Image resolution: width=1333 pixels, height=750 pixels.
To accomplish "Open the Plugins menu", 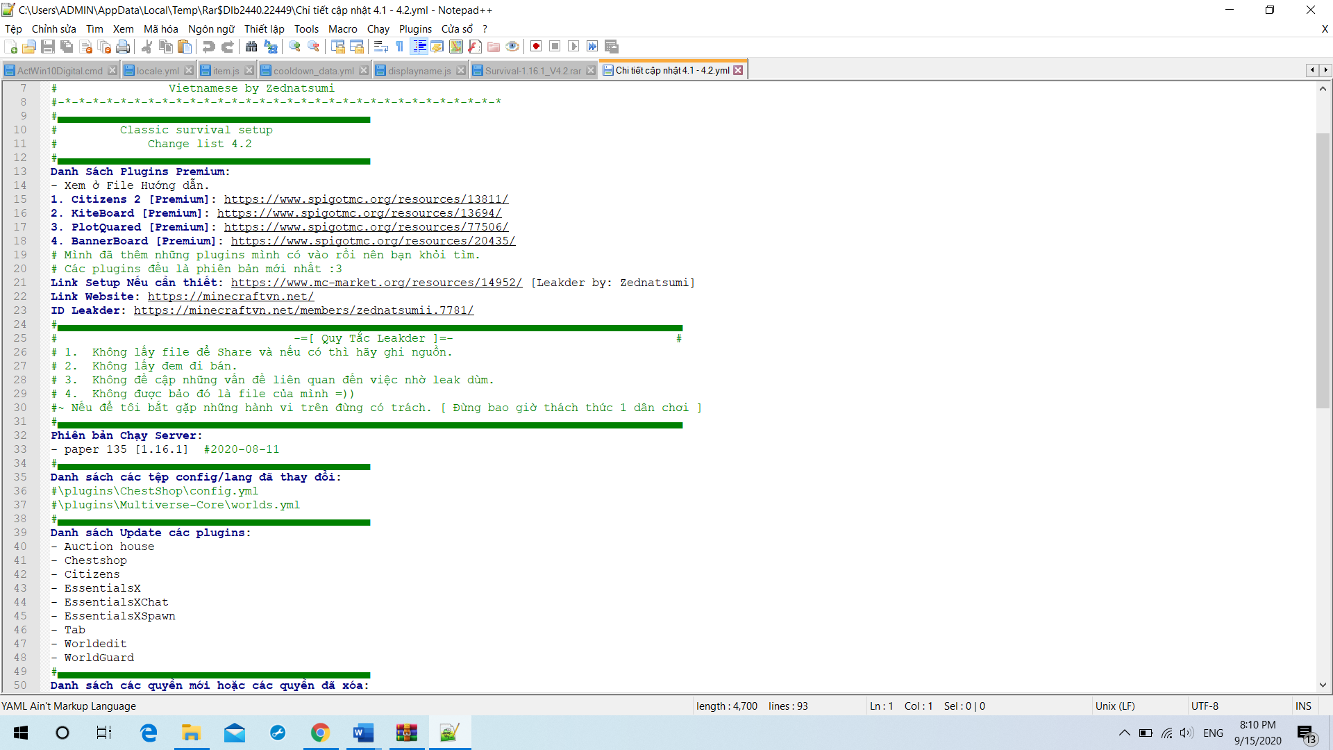I will pos(415,28).
